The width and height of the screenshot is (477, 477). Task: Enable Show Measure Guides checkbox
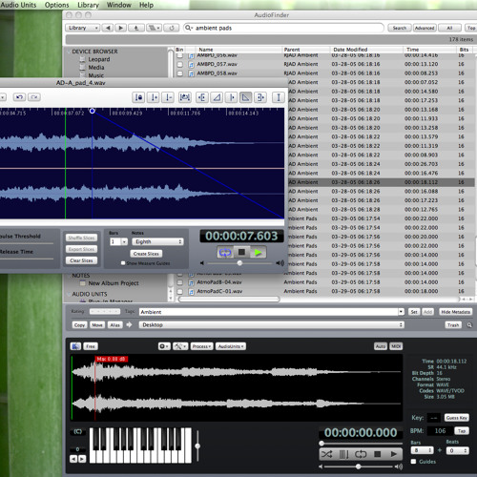point(123,263)
